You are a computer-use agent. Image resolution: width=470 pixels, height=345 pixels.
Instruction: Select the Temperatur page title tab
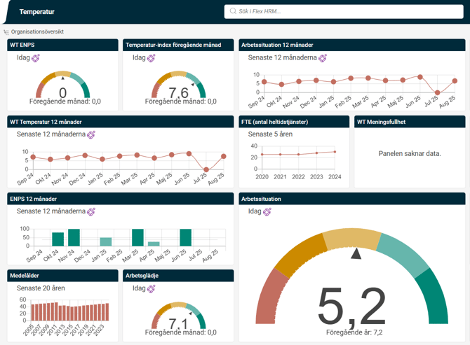tap(36, 12)
